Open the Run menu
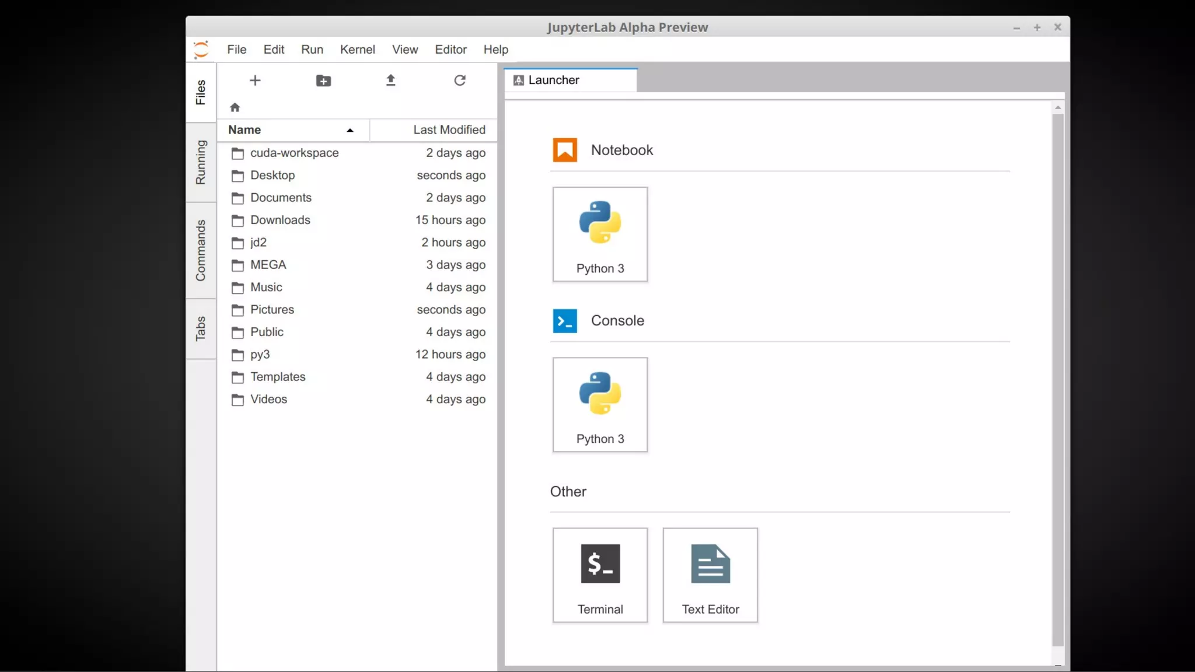Image resolution: width=1195 pixels, height=672 pixels. [x=312, y=50]
